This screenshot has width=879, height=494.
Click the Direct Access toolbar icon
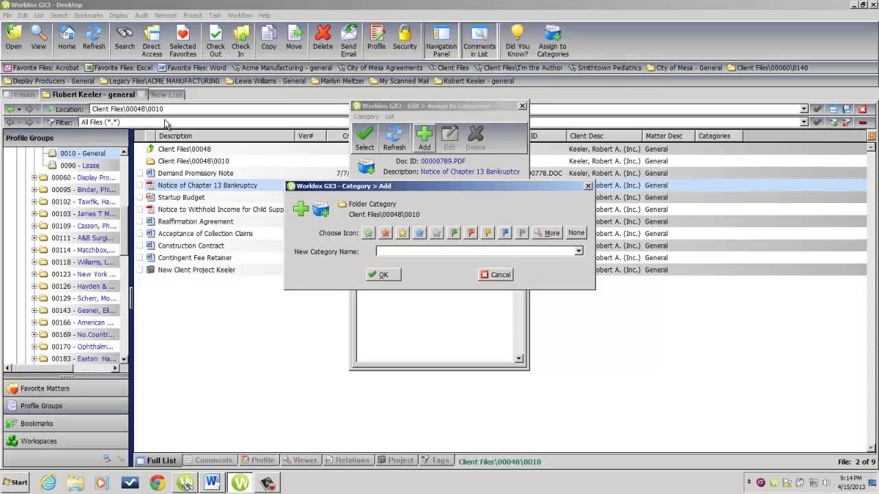152,40
